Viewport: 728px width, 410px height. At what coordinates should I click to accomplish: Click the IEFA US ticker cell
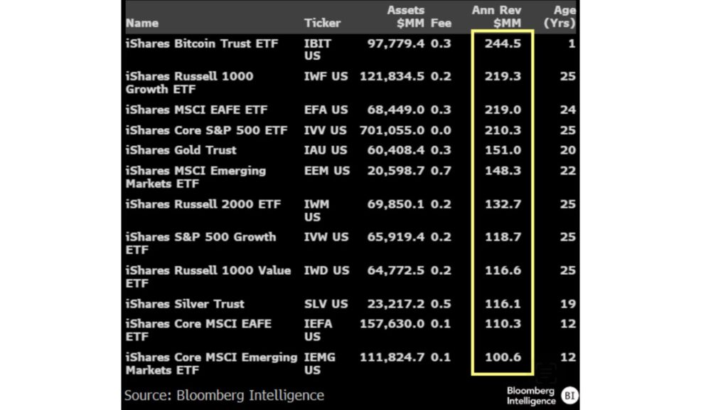pos(318,330)
